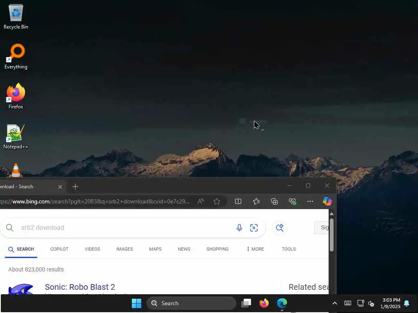Click the taskbar Search box
The image size is (418, 313).
(191, 303)
